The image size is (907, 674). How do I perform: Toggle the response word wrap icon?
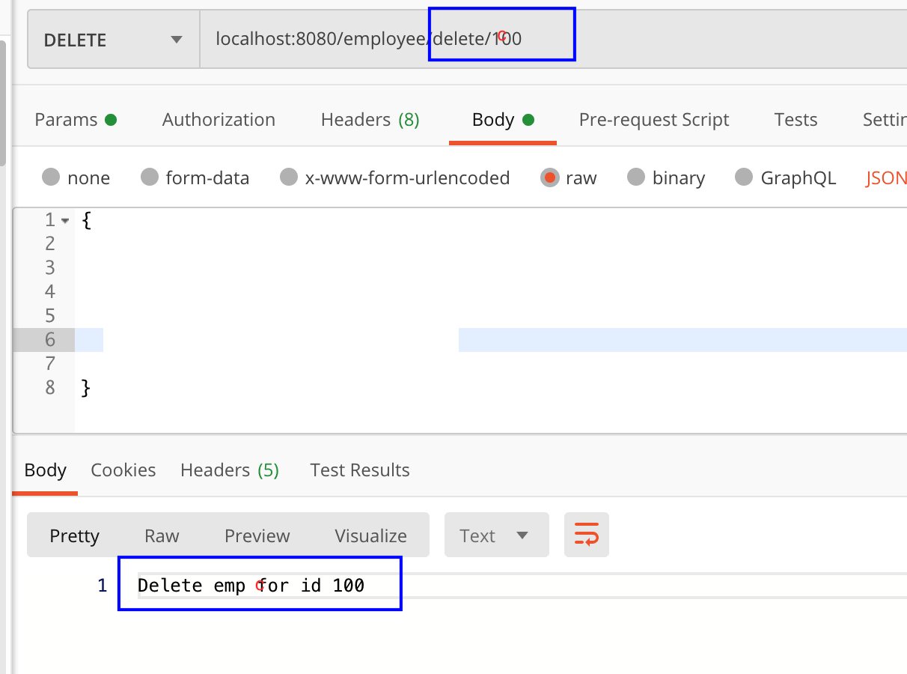point(587,535)
